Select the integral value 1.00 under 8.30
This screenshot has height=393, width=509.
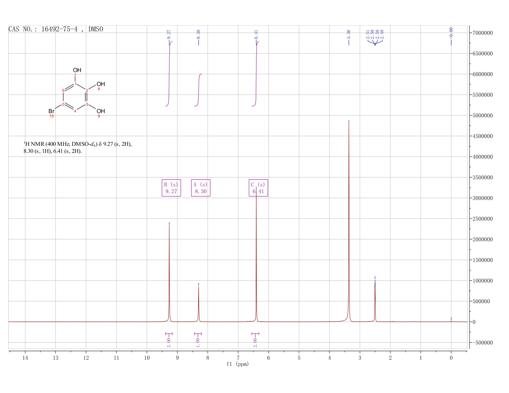pyautogui.click(x=198, y=342)
